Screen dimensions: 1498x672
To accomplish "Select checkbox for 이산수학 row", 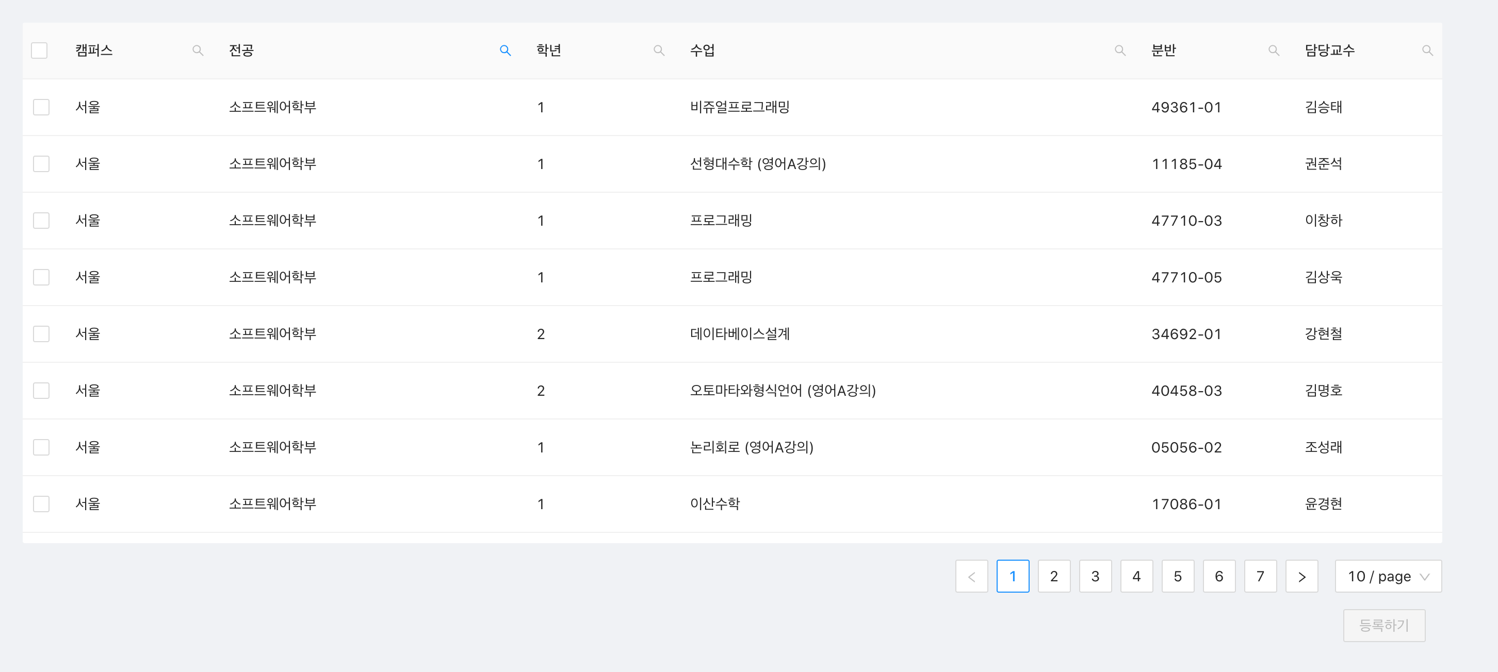I will coord(41,503).
